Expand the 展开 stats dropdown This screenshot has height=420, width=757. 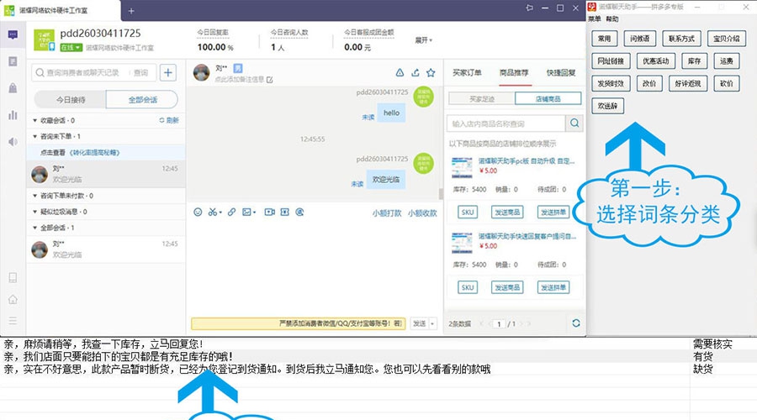pos(423,40)
